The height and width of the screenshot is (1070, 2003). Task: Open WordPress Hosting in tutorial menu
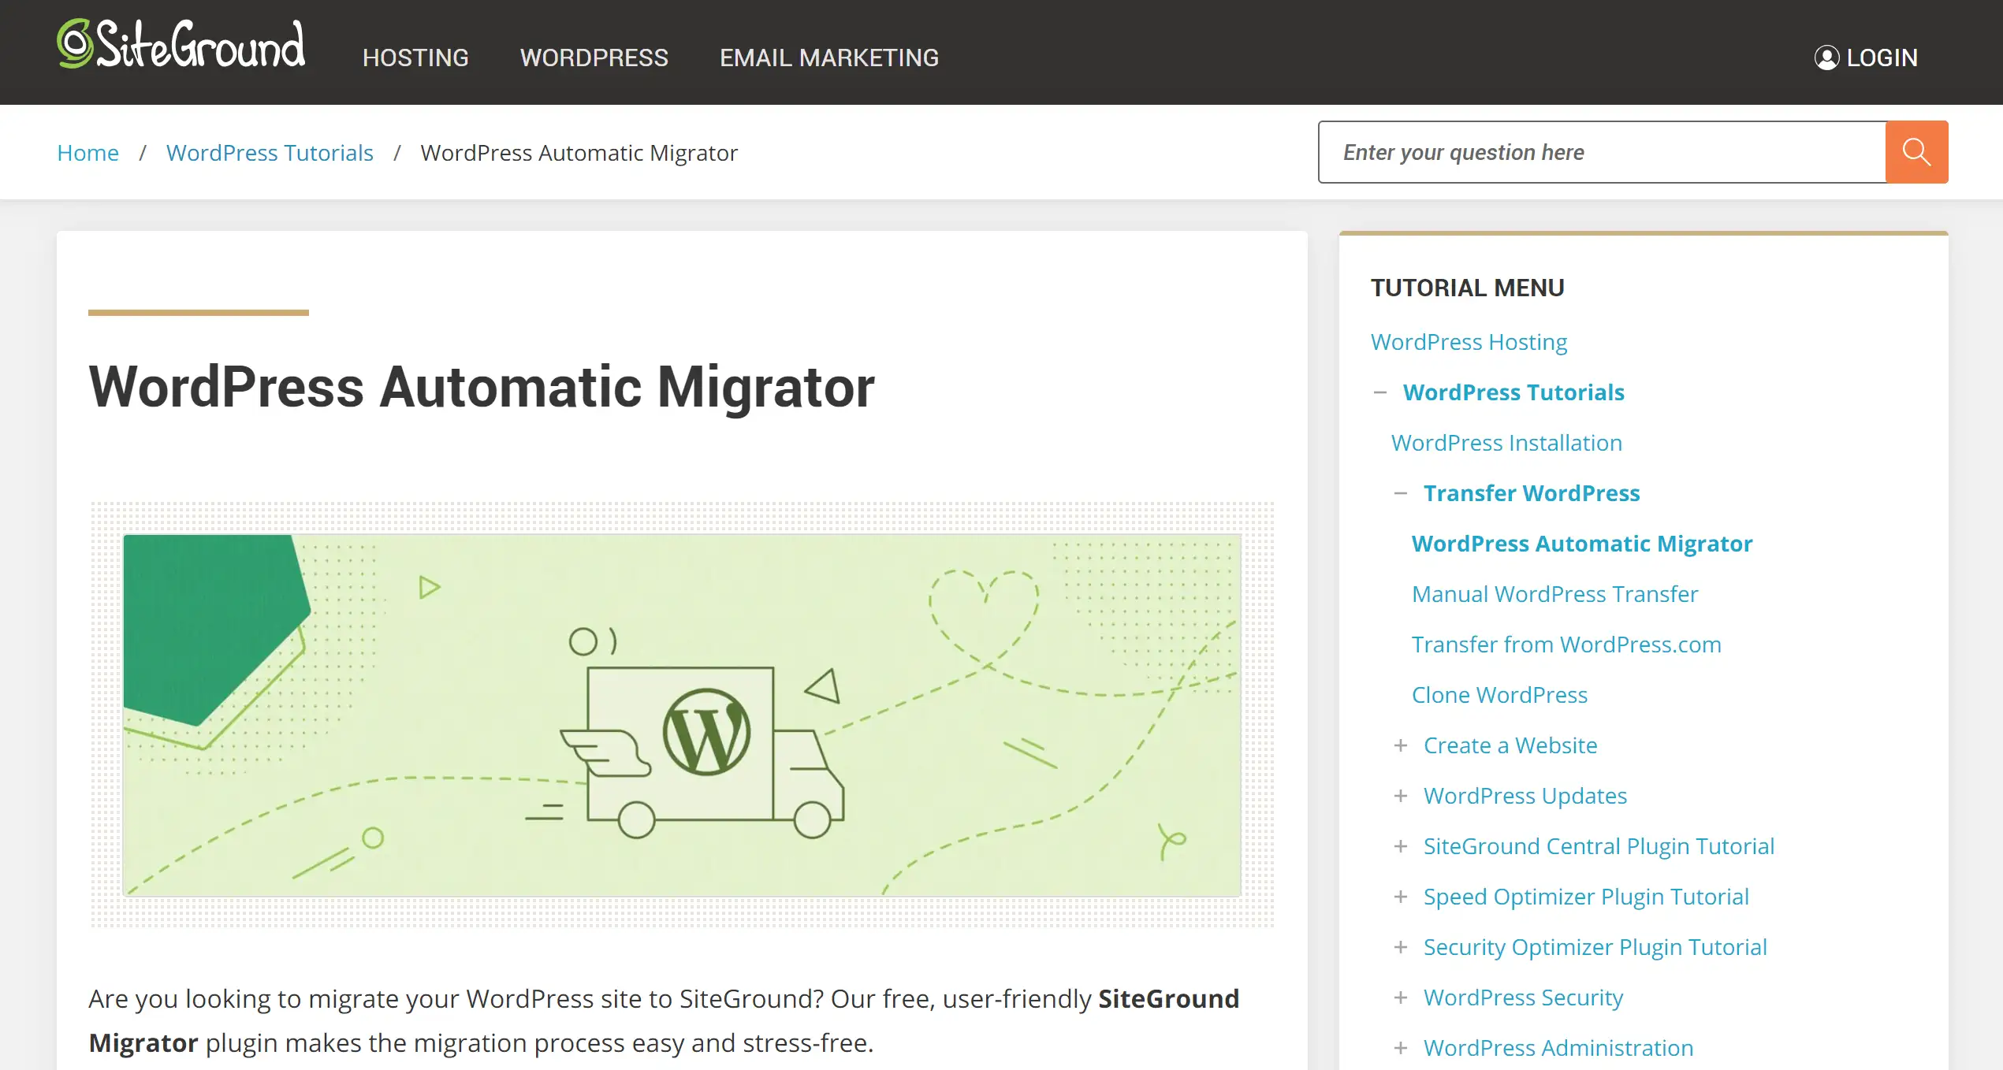[1469, 342]
